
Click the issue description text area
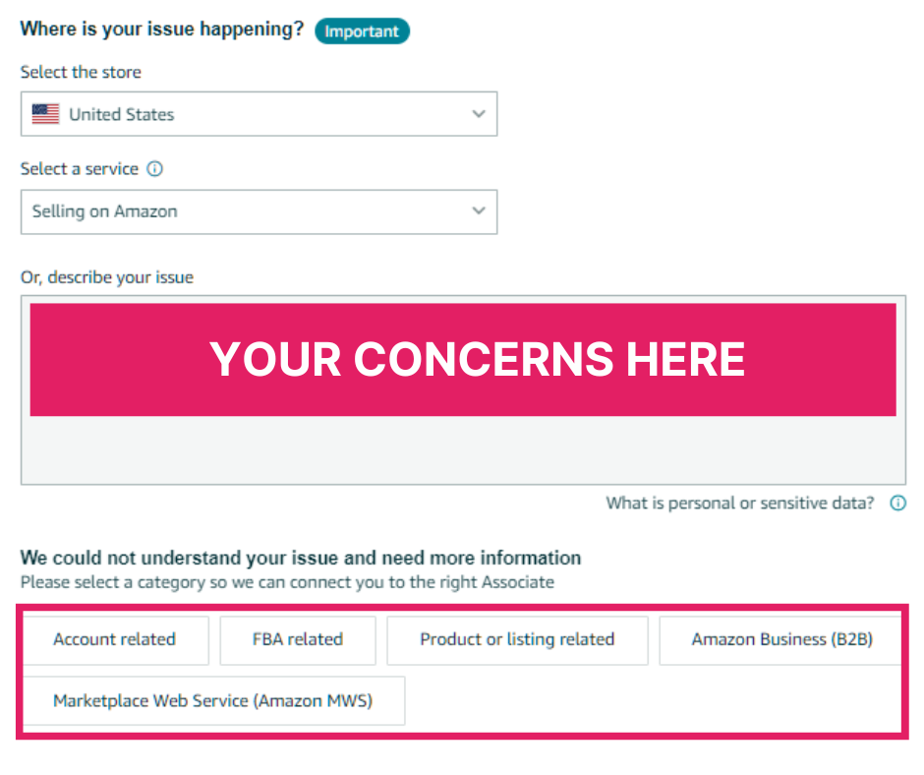point(462,443)
